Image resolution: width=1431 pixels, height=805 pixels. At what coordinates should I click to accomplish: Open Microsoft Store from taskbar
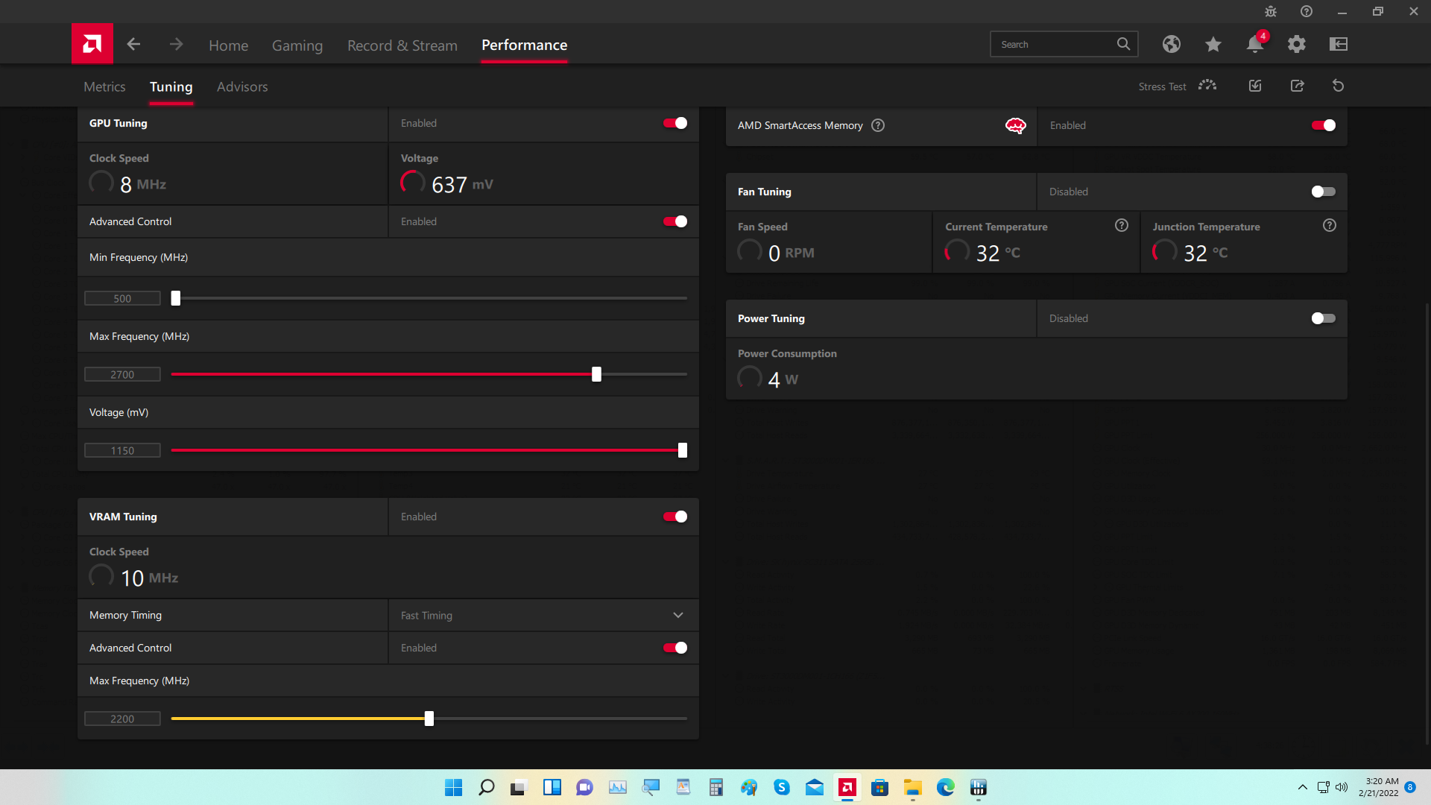[880, 787]
